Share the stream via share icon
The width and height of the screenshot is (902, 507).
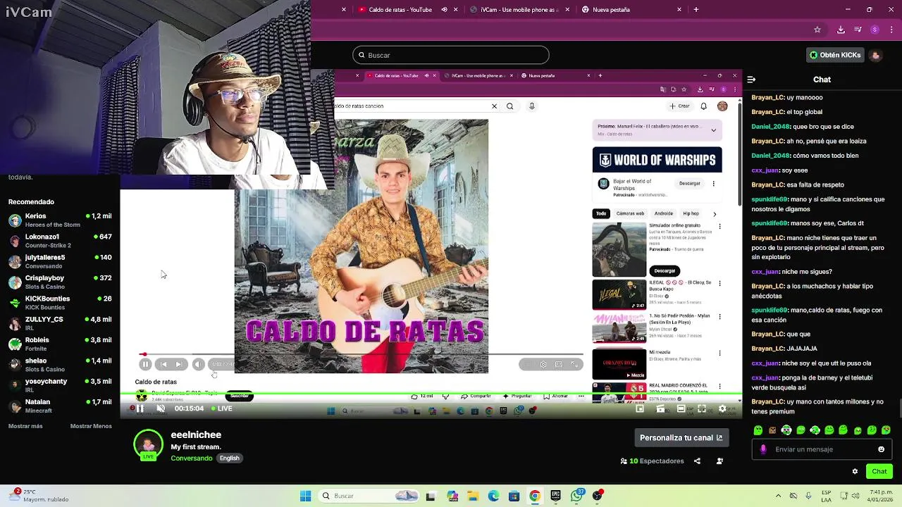tap(697, 461)
